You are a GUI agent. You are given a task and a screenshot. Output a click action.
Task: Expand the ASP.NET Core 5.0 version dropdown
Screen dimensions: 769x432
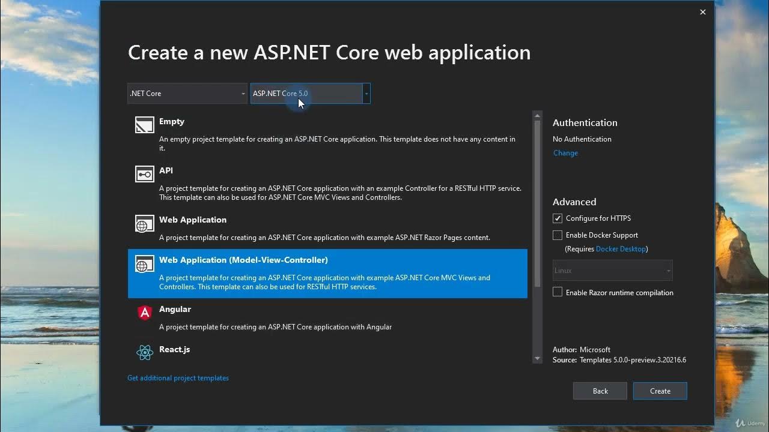click(x=366, y=94)
